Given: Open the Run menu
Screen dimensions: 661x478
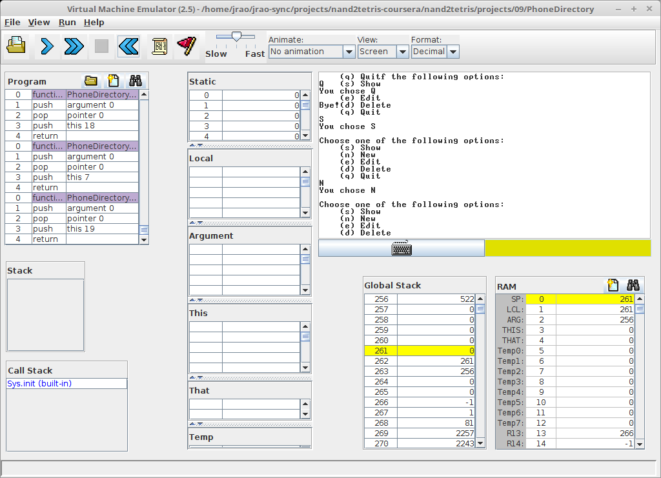Looking at the screenshot, I should (67, 22).
